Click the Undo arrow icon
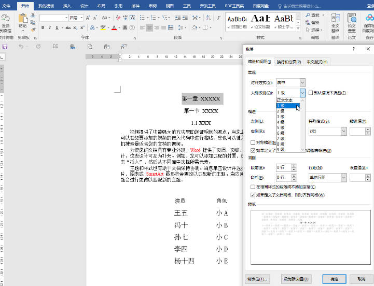 (21, 47)
